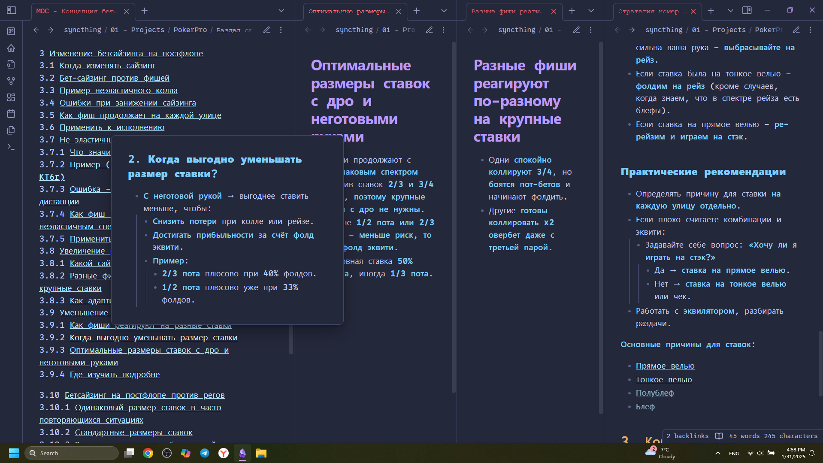Viewport: 823px width, 463px height.
Task: Switch input language ENG in tray
Action: point(734,453)
